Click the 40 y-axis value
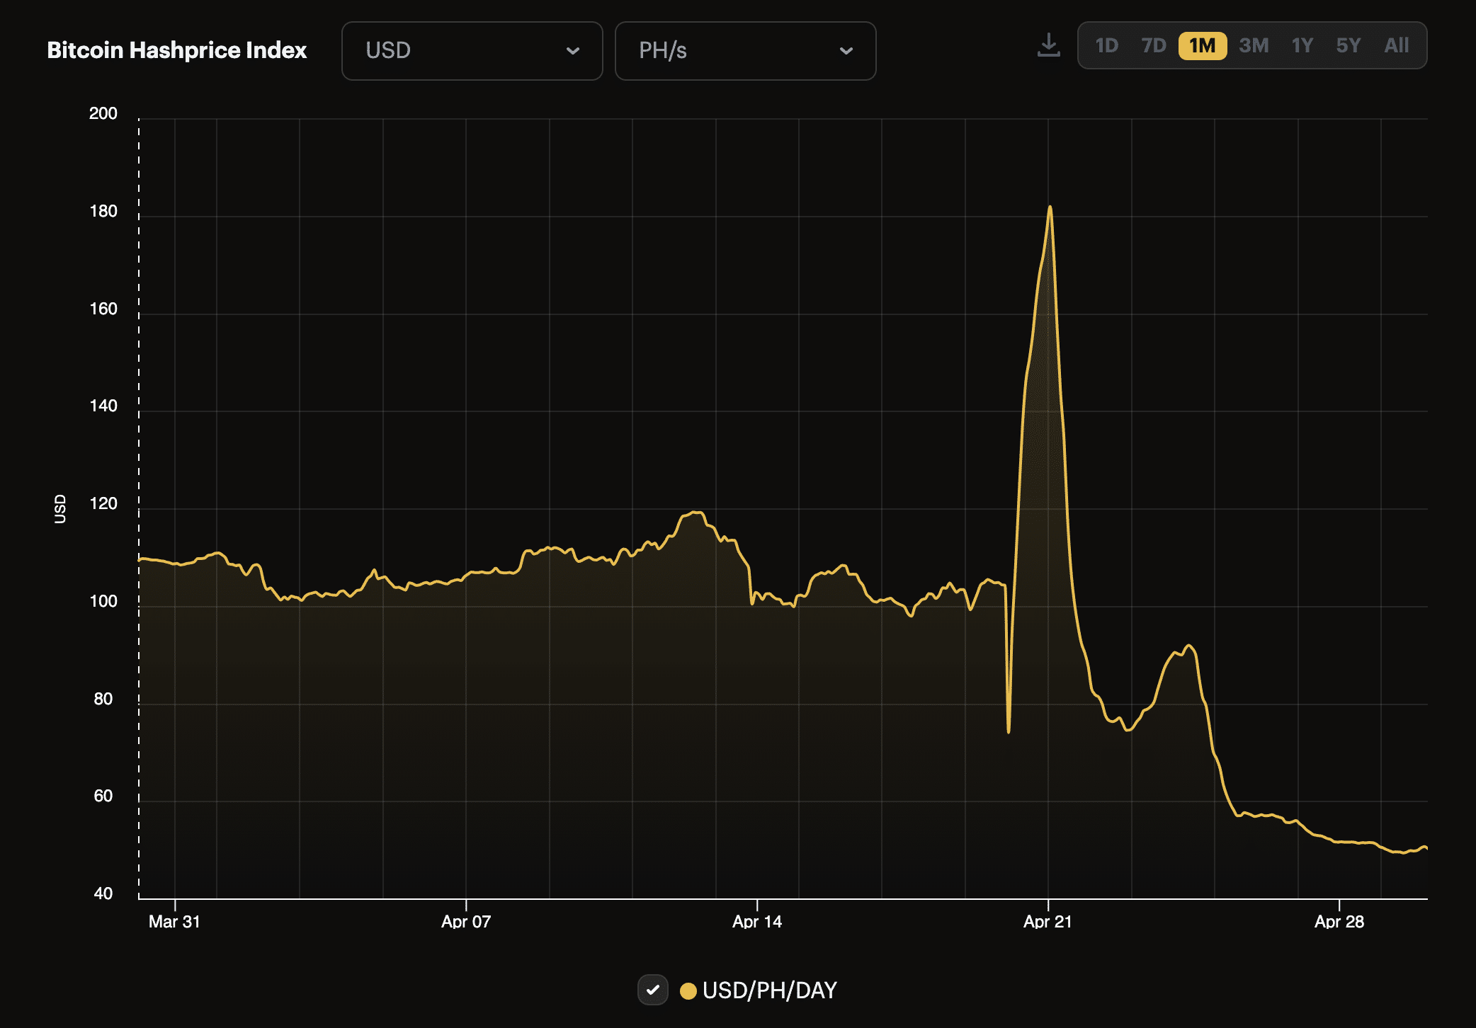Screen dimensions: 1476x1028 coord(103,893)
